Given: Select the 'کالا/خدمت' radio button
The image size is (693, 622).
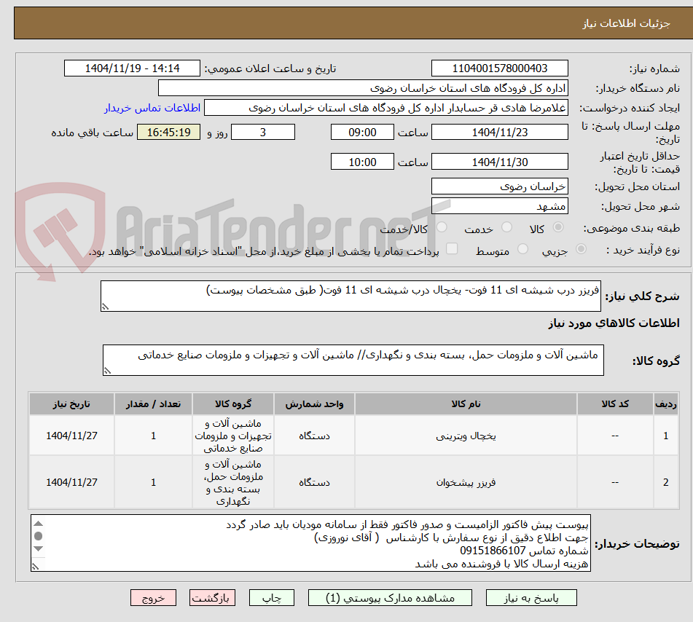Looking at the screenshot, I should (442, 227).
